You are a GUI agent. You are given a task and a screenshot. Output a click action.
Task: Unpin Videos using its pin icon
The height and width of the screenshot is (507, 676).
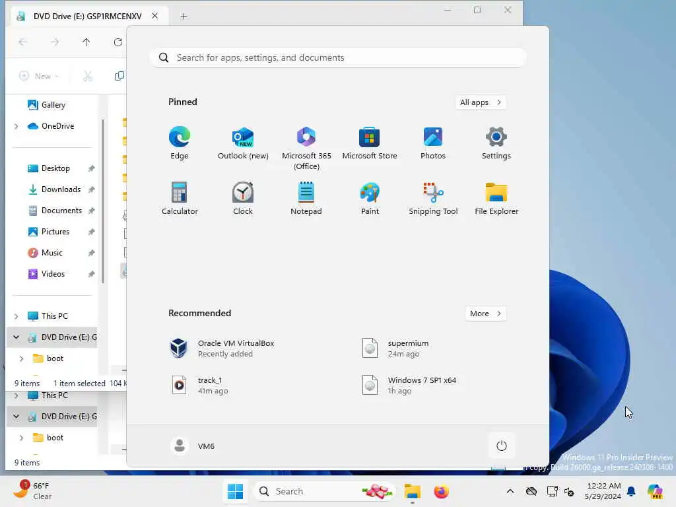point(91,274)
